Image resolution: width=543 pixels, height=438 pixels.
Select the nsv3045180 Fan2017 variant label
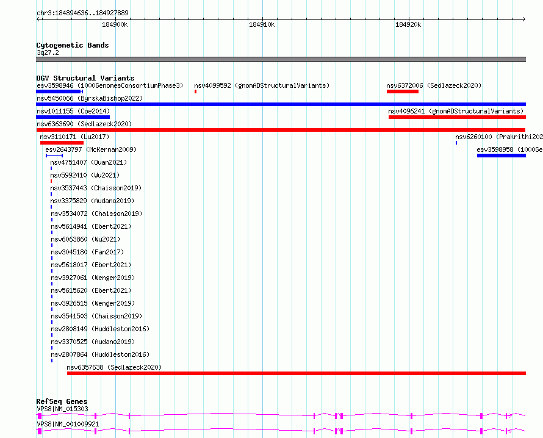coord(87,252)
